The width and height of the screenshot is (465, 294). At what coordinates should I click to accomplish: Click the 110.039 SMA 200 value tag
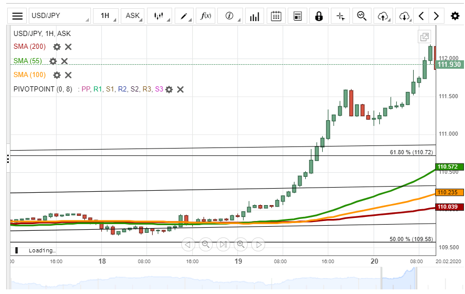point(449,207)
